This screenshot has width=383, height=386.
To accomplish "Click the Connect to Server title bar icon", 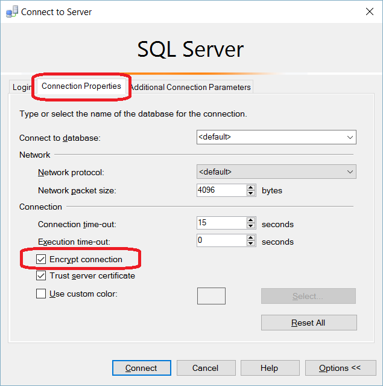I will [x=12, y=11].
